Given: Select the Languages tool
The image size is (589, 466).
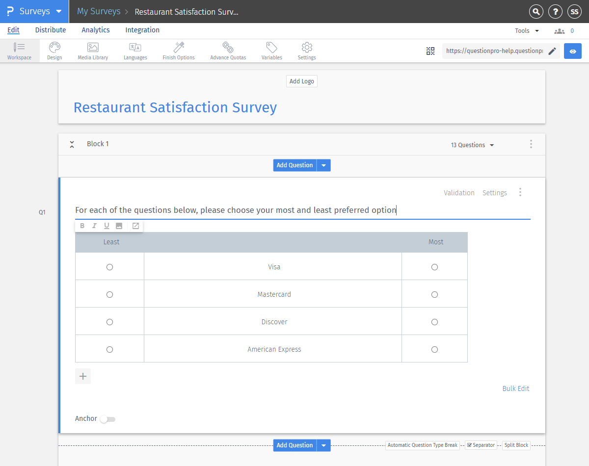Looking at the screenshot, I should coord(135,51).
